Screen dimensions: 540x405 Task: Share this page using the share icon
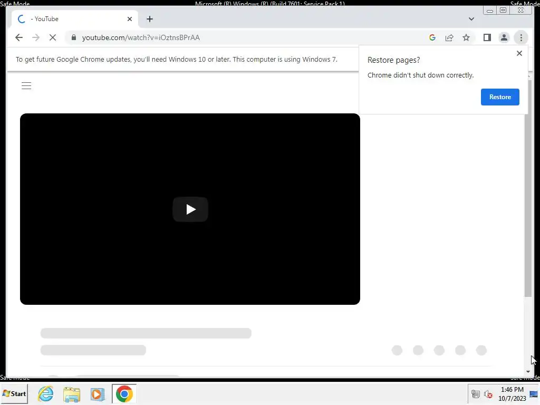tap(449, 37)
